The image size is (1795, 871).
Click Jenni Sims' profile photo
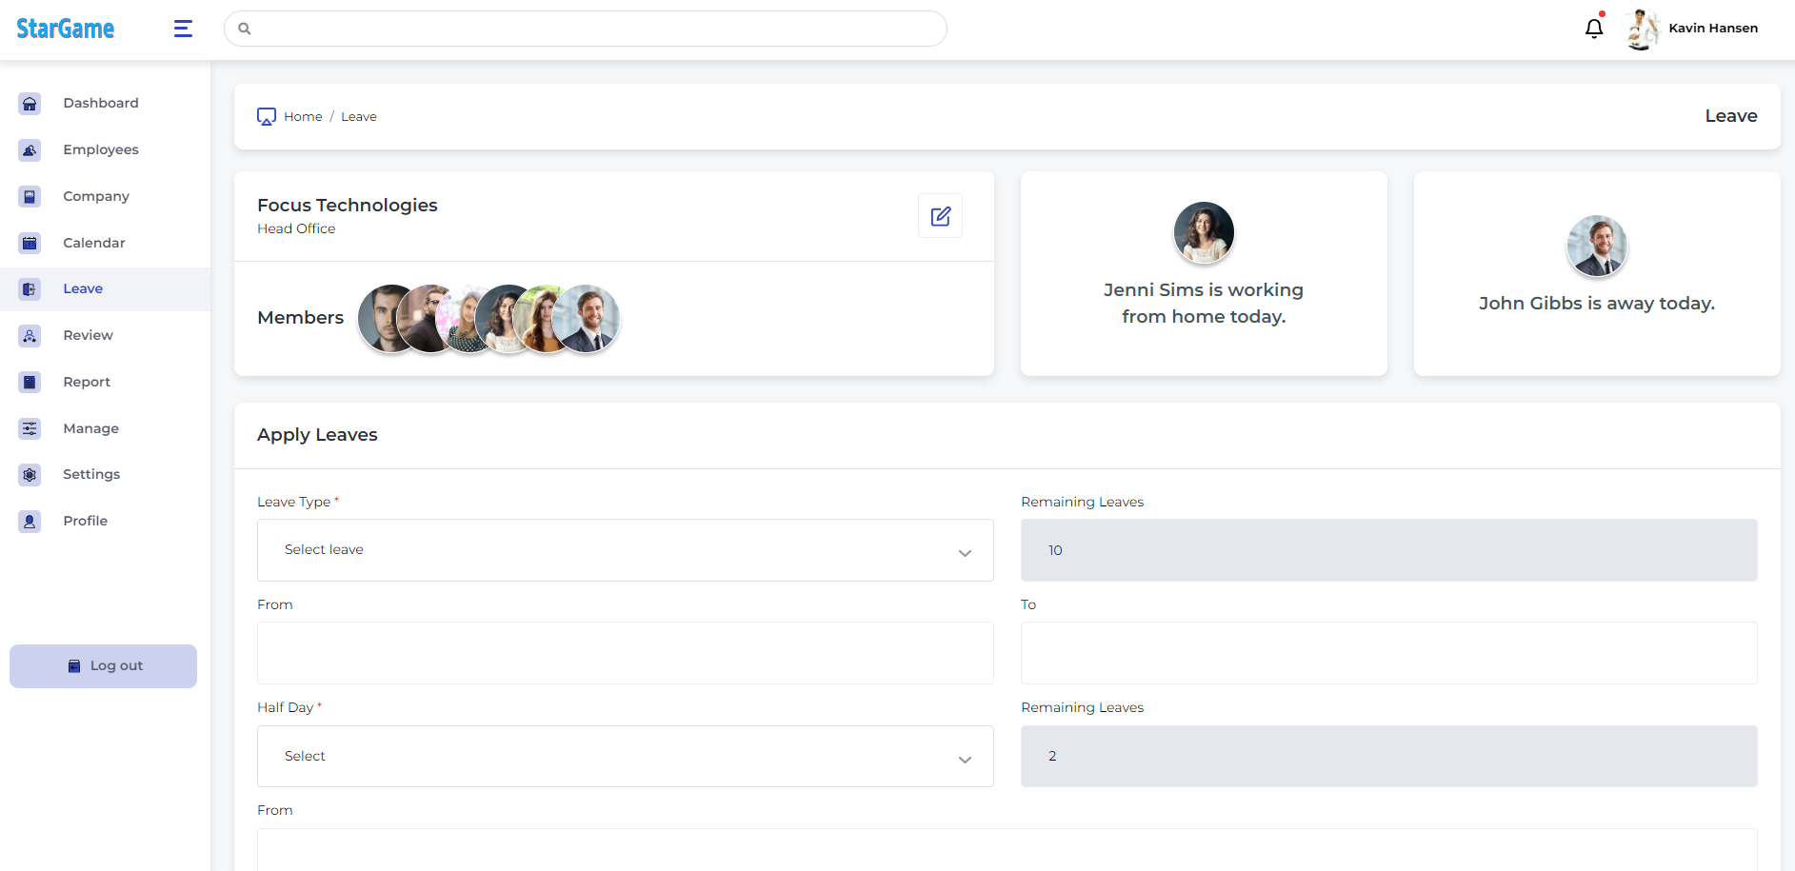[x=1204, y=232]
